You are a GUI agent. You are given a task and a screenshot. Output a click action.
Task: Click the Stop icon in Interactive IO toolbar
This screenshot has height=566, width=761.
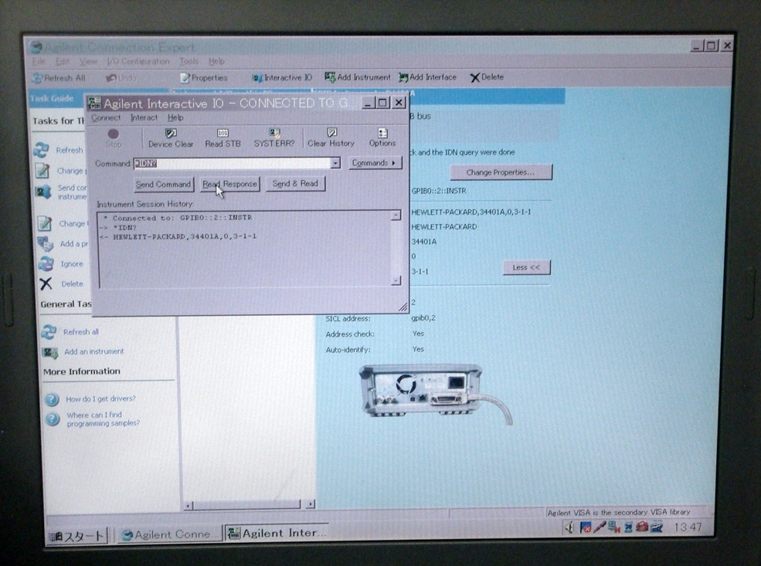(x=113, y=138)
